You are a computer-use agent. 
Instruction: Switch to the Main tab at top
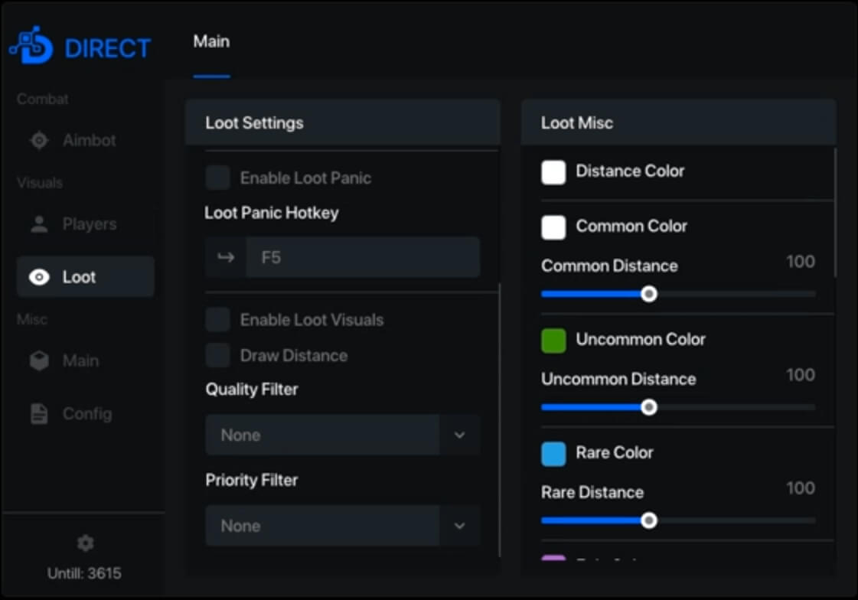point(211,41)
